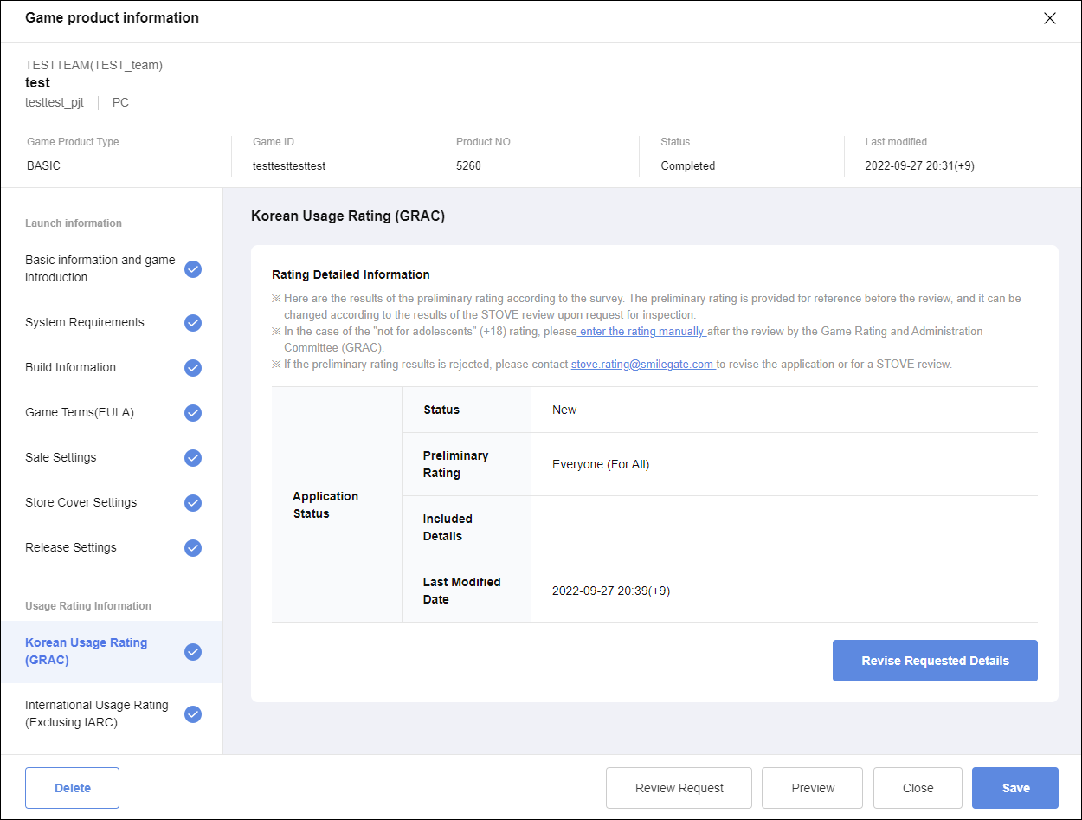Click the Application Status cell
Screen dimensions: 1082x820
tap(337, 505)
